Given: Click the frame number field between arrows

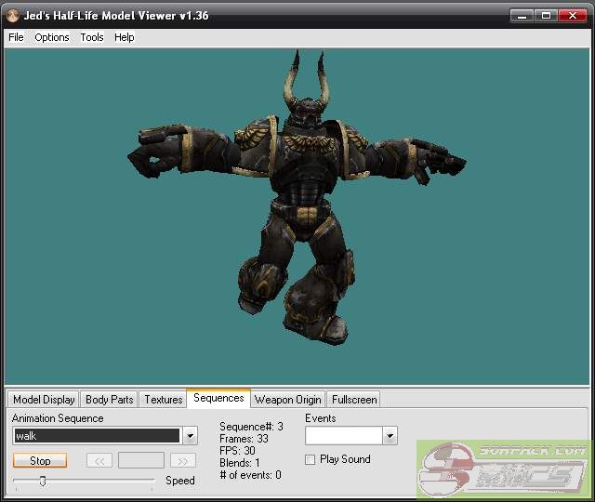Looking at the screenshot, I should (141, 460).
